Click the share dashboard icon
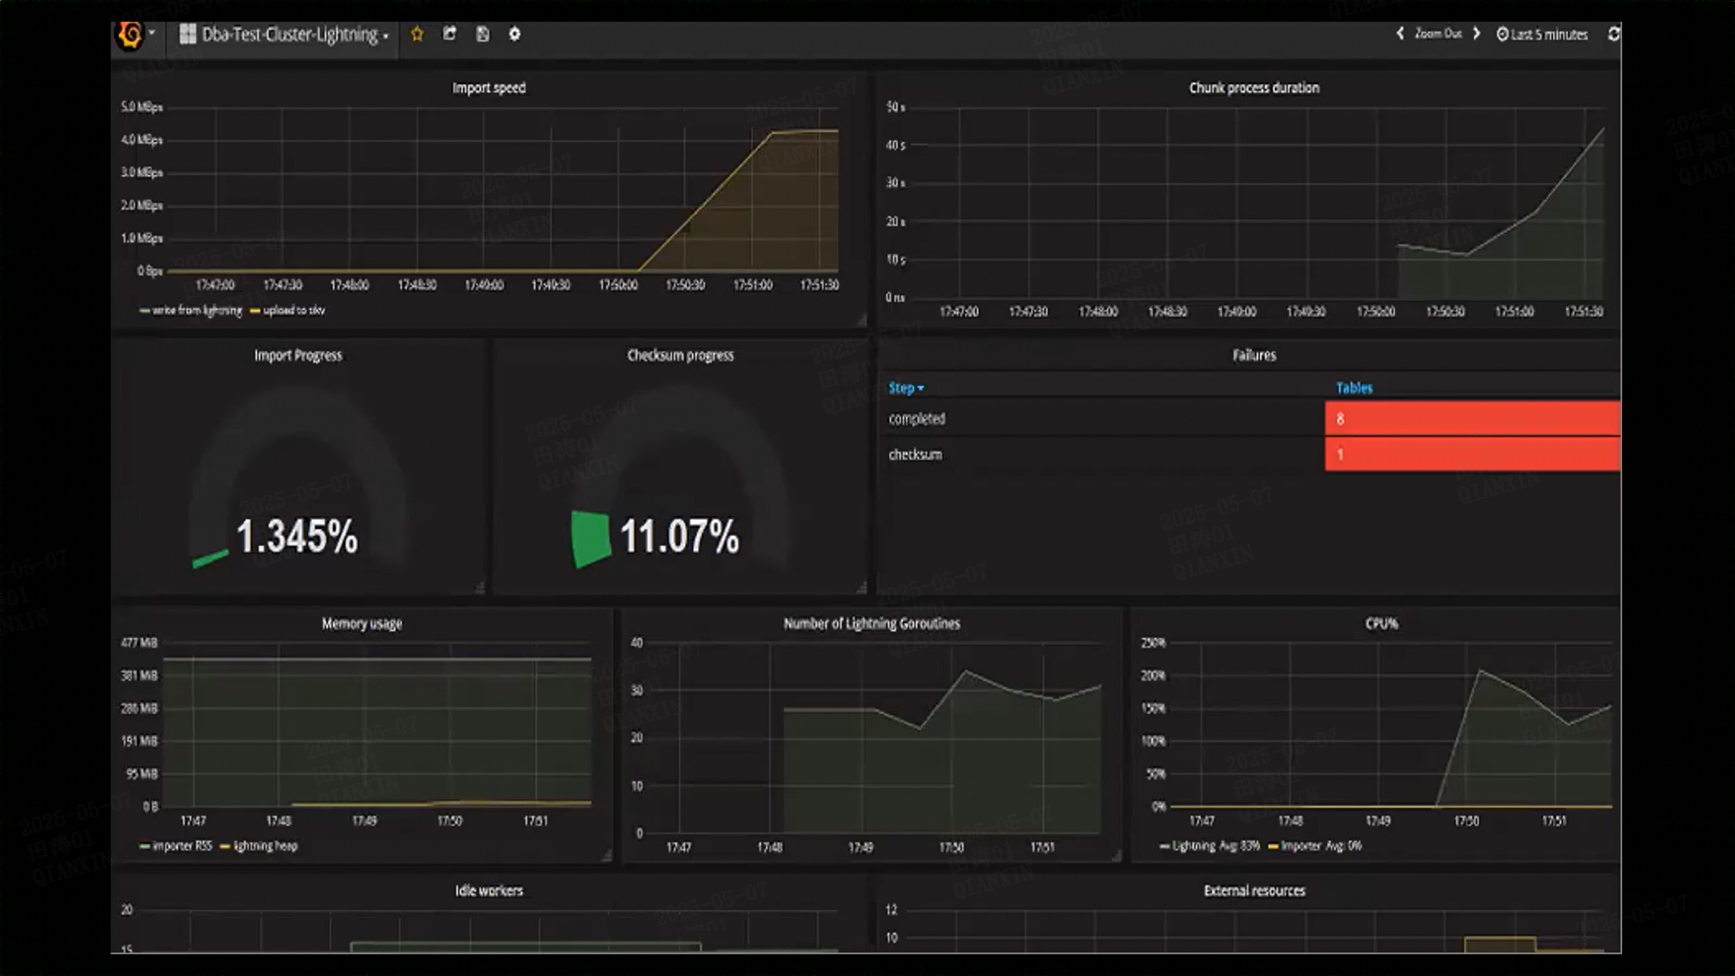1735x976 pixels. pos(449,34)
